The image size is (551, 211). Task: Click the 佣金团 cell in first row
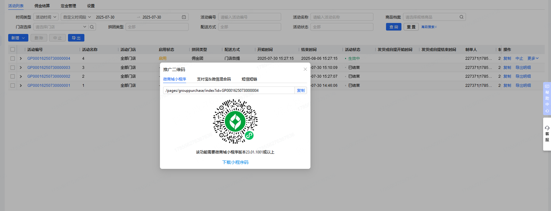(x=197, y=58)
